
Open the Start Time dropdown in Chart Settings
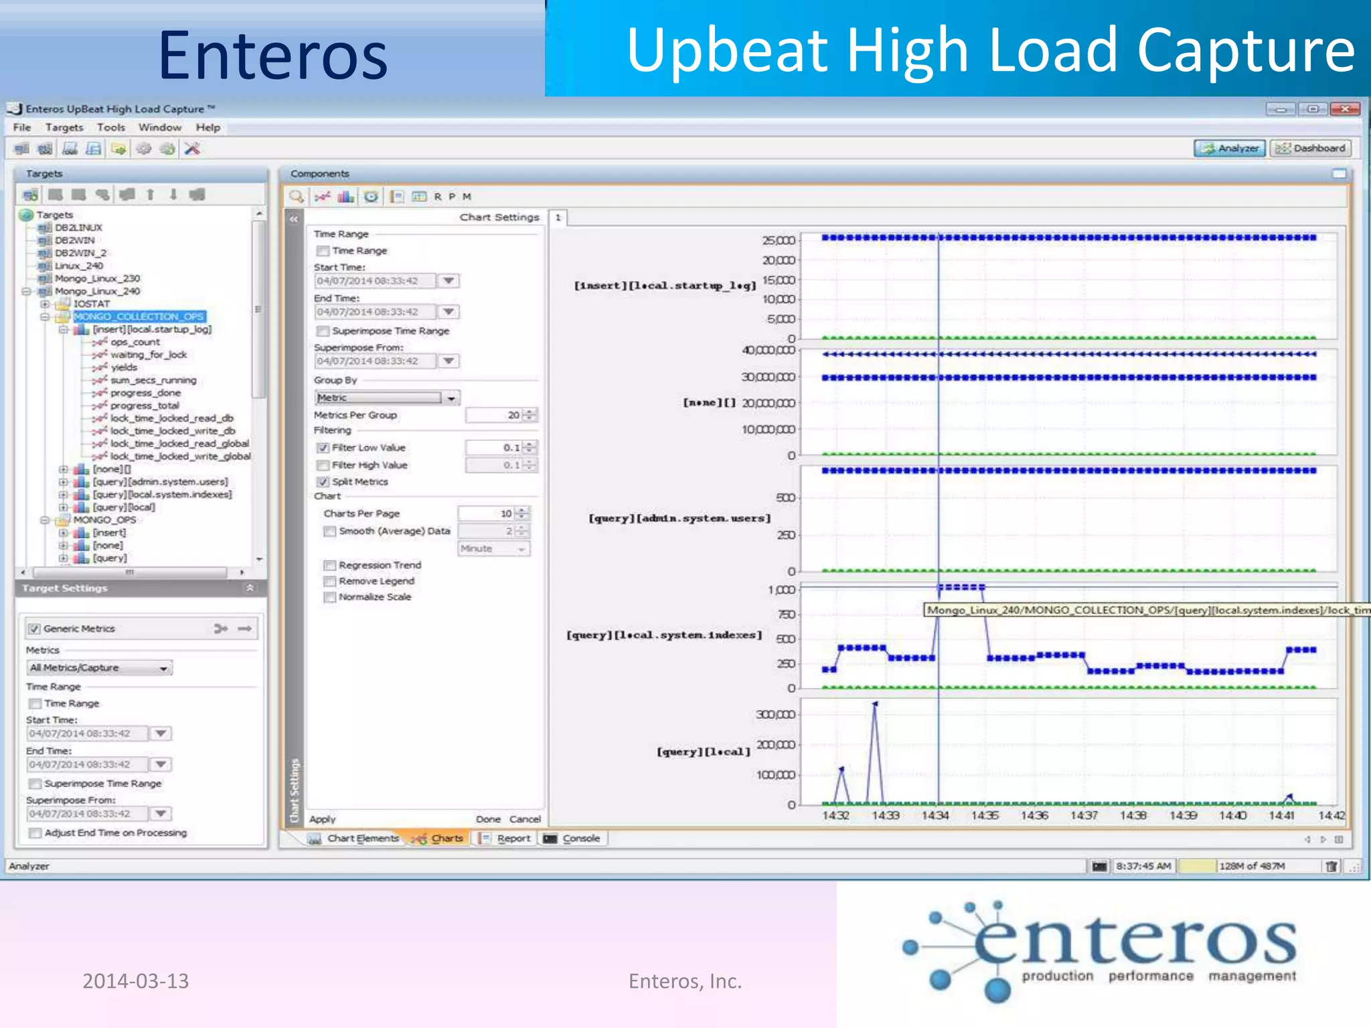(449, 281)
